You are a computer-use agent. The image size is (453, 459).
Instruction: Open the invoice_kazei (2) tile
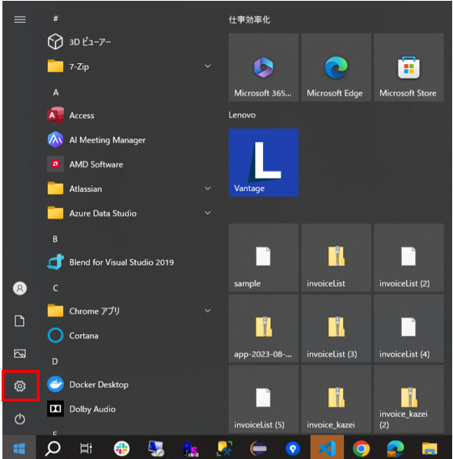pos(409,399)
